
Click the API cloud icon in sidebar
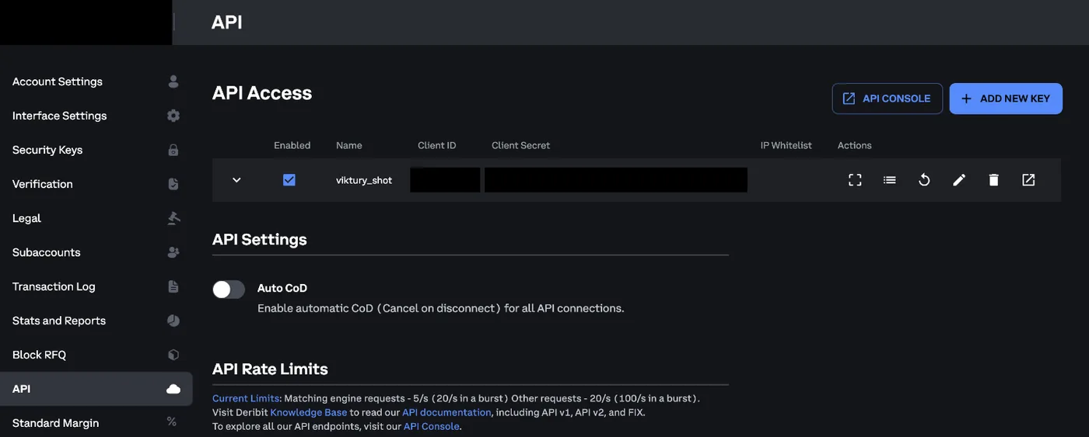(173, 389)
